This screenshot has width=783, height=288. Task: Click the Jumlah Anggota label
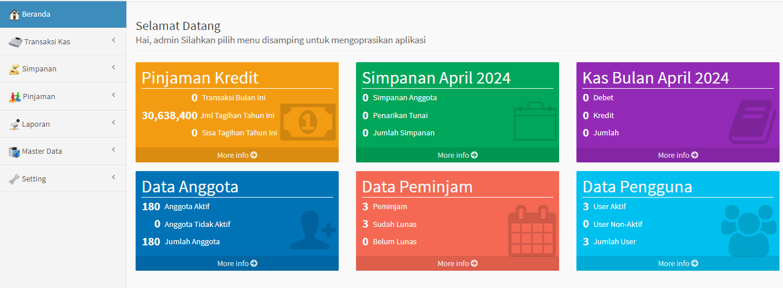(x=192, y=242)
